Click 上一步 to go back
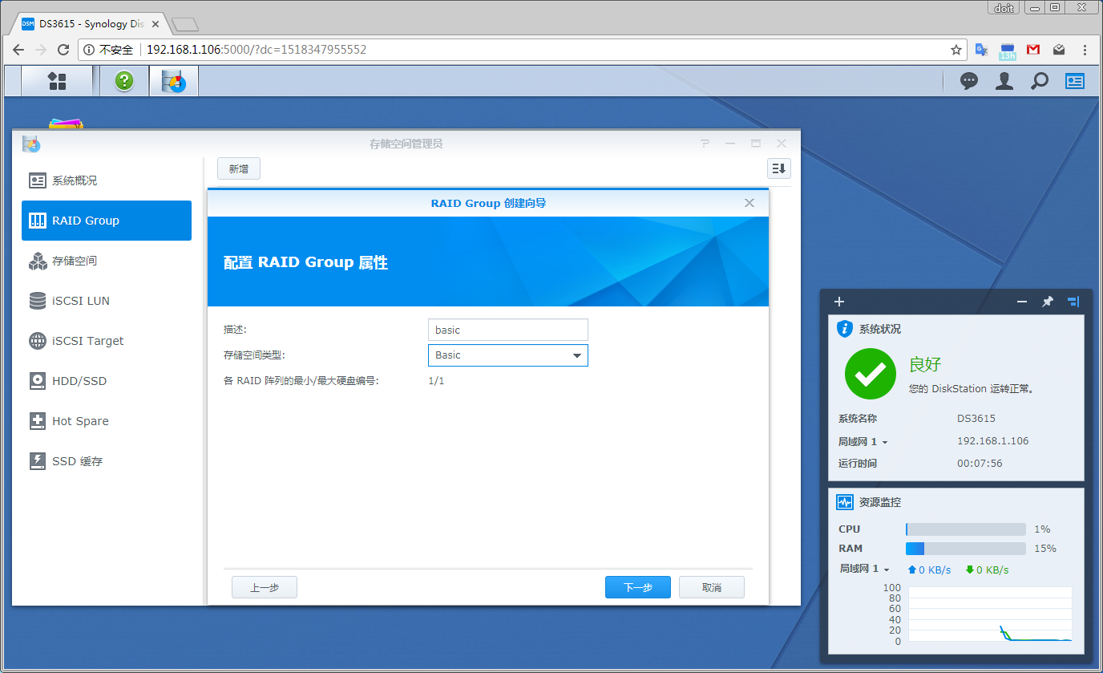The width and height of the screenshot is (1103, 673). tap(265, 587)
